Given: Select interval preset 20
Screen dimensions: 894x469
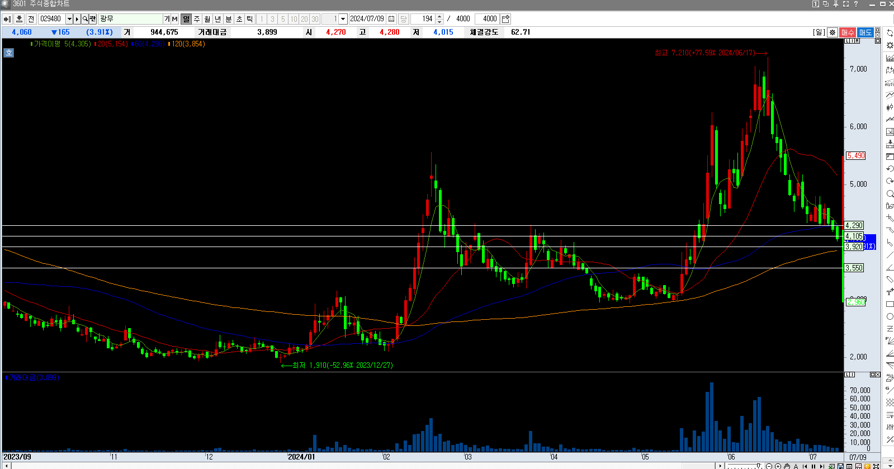Looking at the screenshot, I should 304,19.
